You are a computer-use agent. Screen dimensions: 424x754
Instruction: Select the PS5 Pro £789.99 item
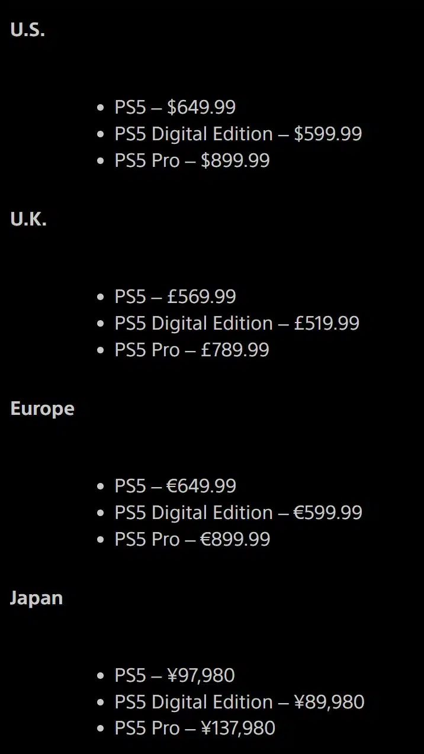click(192, 350)
